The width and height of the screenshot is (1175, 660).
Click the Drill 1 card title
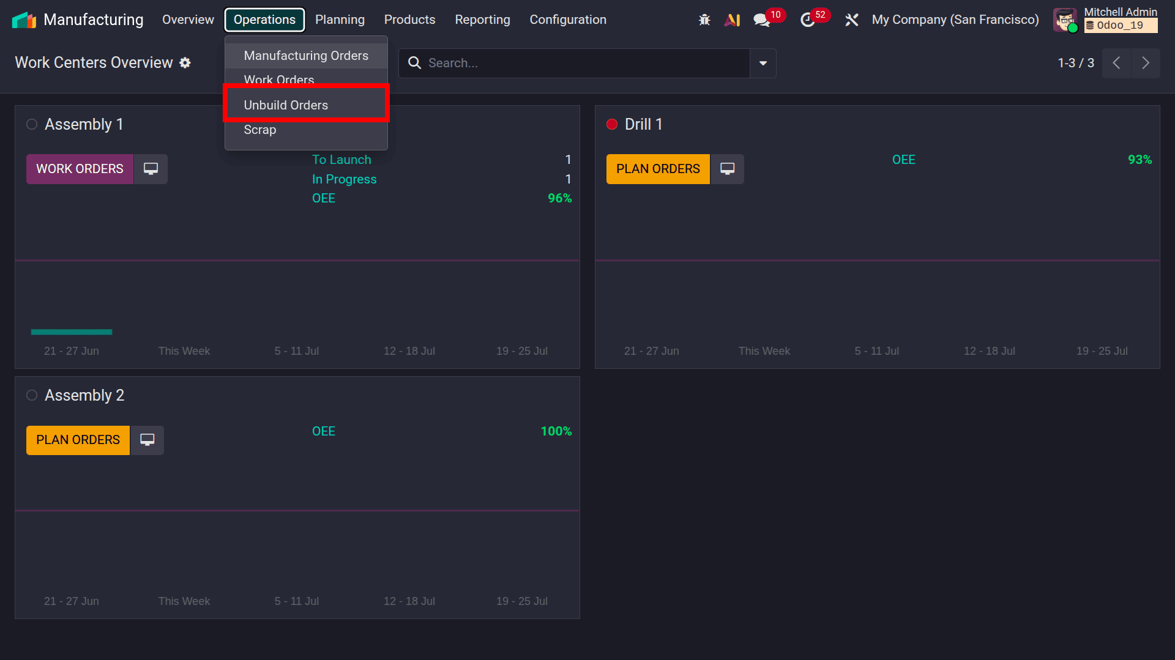[x=644, y=124]
